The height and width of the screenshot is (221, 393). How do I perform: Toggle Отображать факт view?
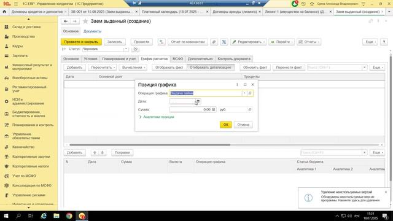[169, 68]
